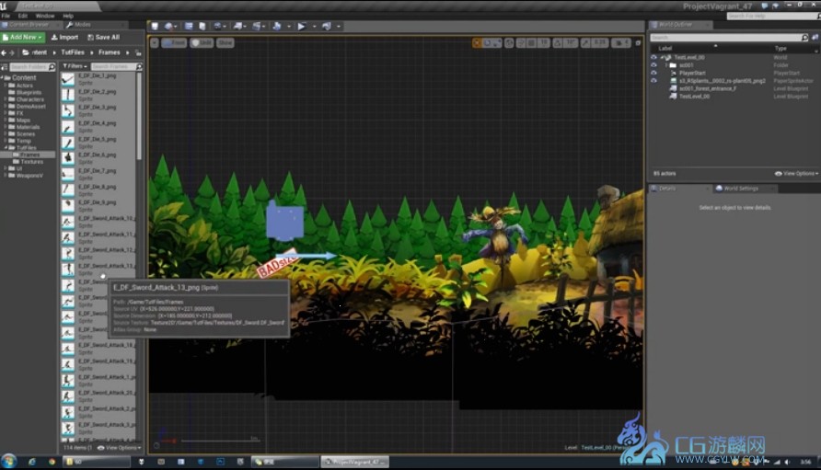Click the Blueprints toolbar icon
The width and height of the screenshot is (821, 470).
[237, 26]
